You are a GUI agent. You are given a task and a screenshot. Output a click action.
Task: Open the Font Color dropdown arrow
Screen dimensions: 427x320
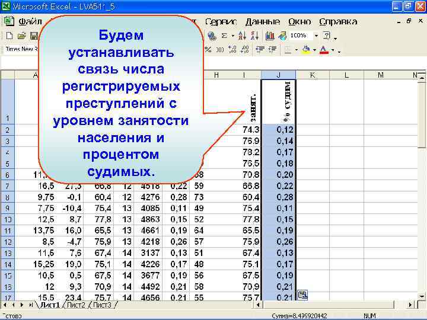click(x=333, y=50)
